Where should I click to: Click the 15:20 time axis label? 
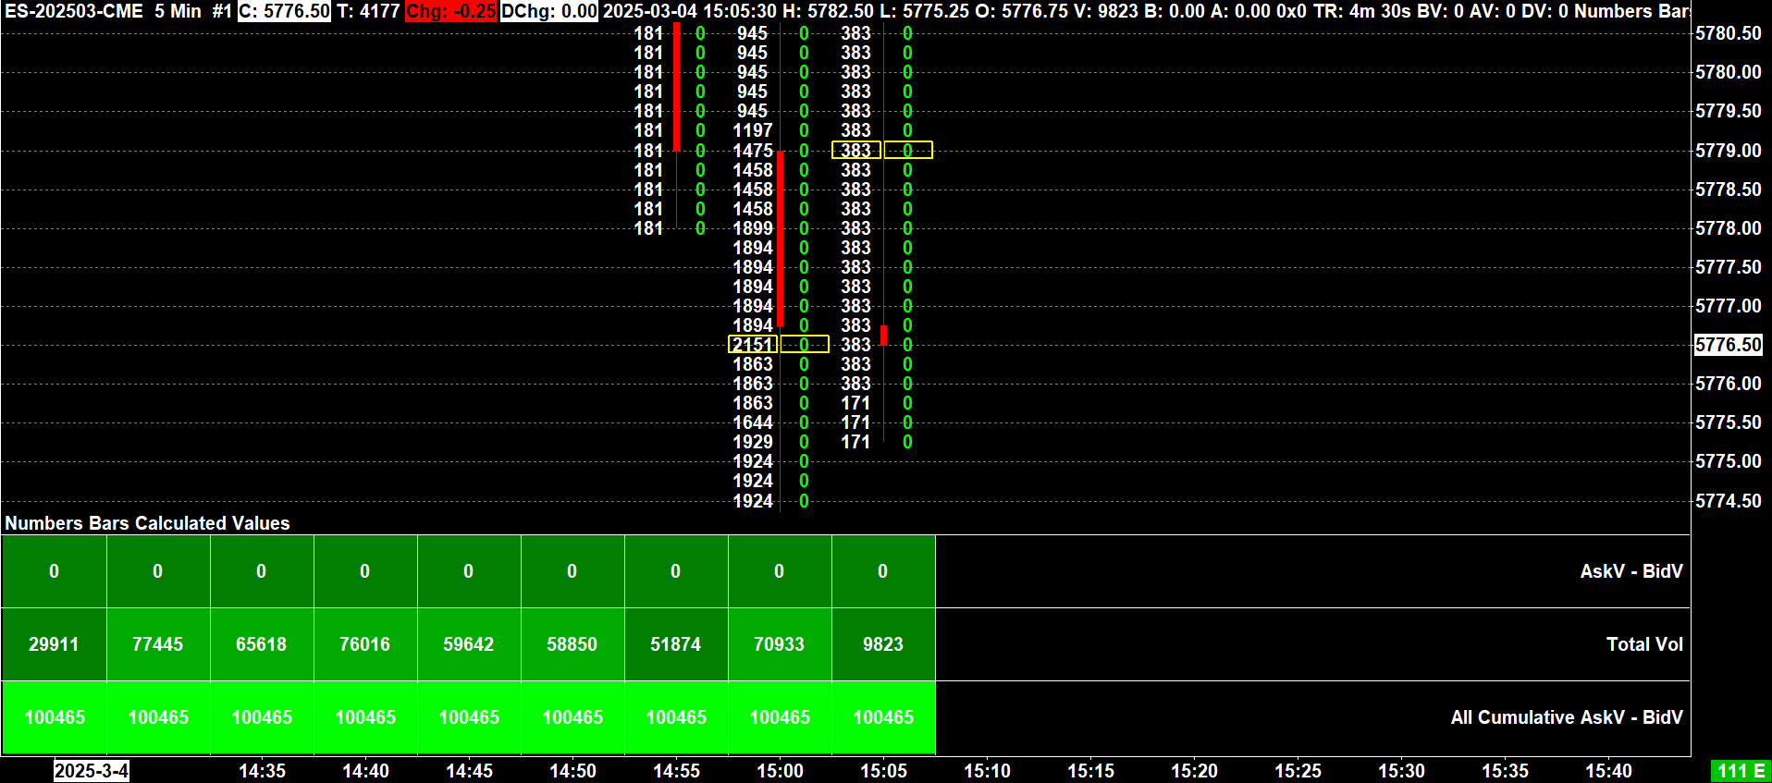pos(1194,771)
